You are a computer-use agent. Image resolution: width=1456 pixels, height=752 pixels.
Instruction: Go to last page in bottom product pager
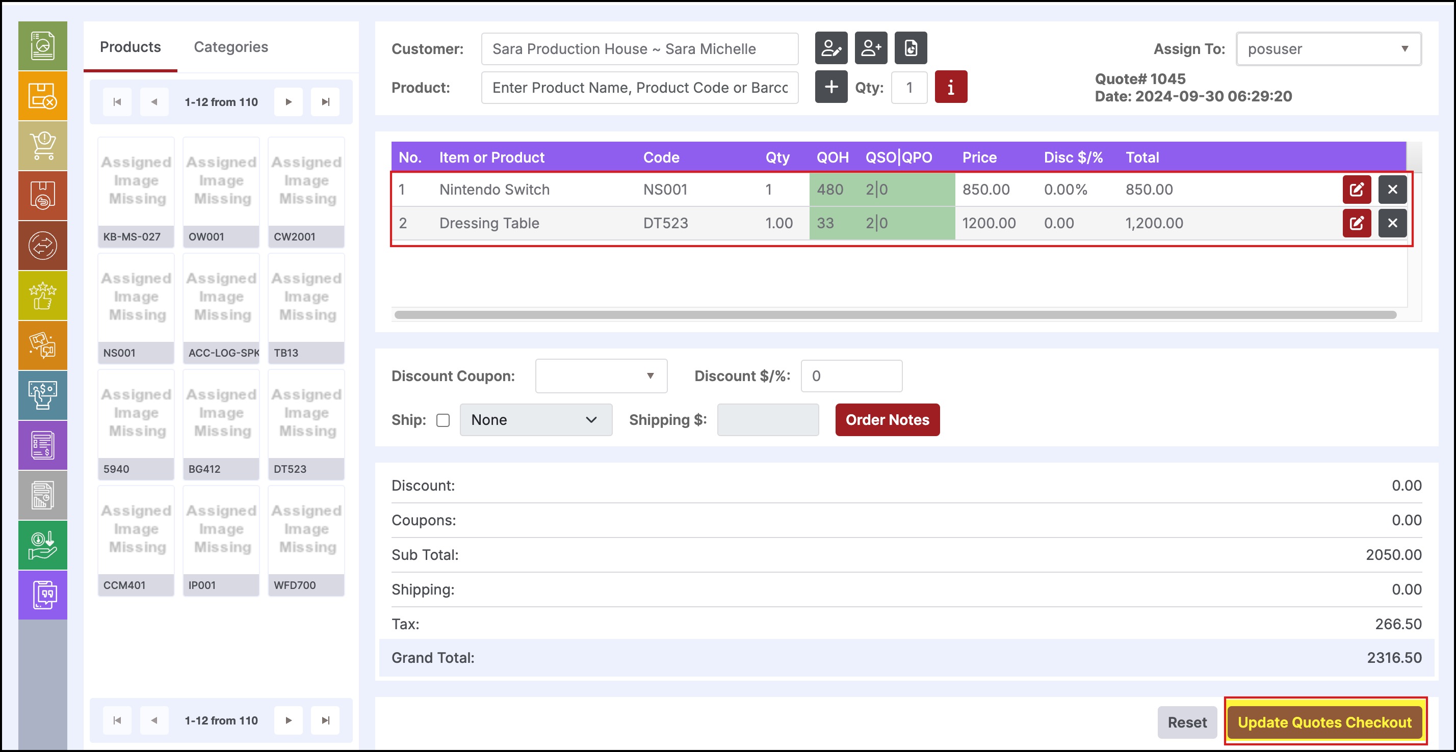pos(325,720)
